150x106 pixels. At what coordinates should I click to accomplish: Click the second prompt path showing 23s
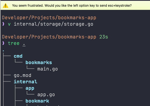49,37
